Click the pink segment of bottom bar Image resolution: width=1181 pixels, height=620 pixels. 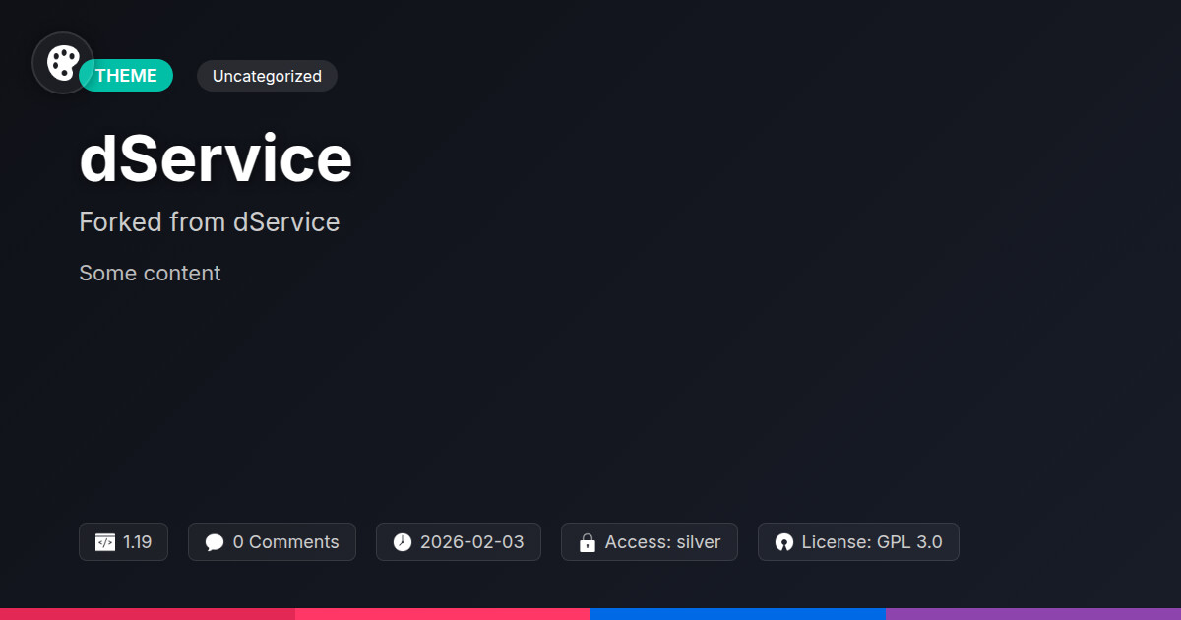click(x=443, y=614)
